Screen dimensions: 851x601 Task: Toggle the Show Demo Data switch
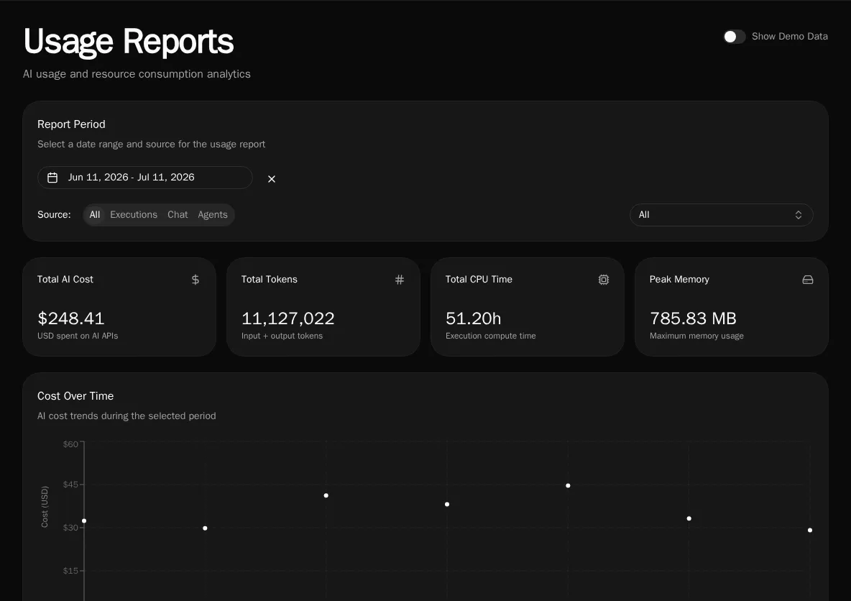pyautogui.click(x=735, y=37)
